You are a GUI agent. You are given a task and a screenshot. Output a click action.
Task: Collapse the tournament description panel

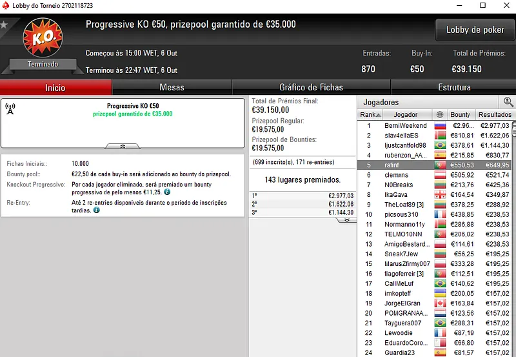(123, 147)
